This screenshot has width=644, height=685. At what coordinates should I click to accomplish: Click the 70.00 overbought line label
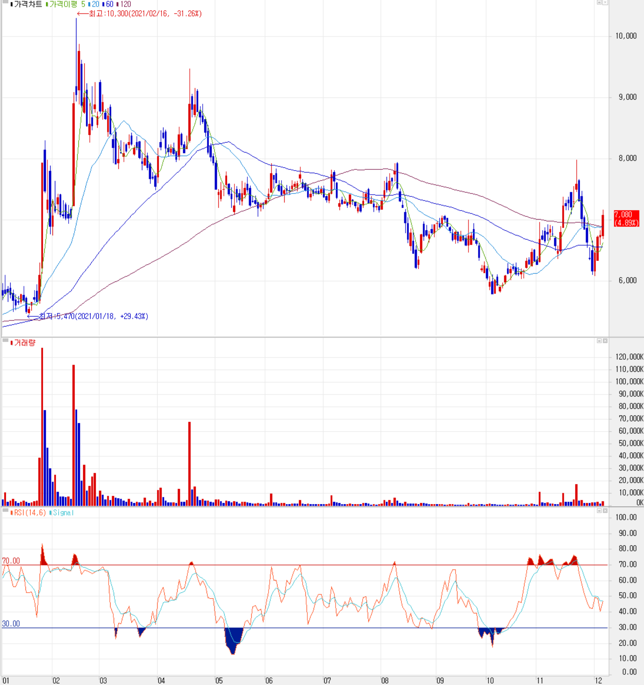tap(11, 561)
